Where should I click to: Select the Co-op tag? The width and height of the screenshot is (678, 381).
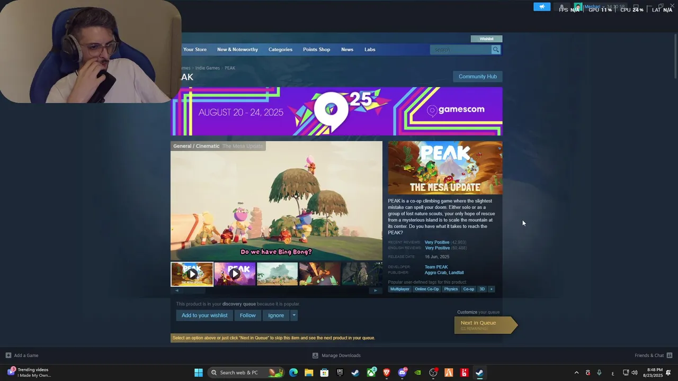[469, 289]
